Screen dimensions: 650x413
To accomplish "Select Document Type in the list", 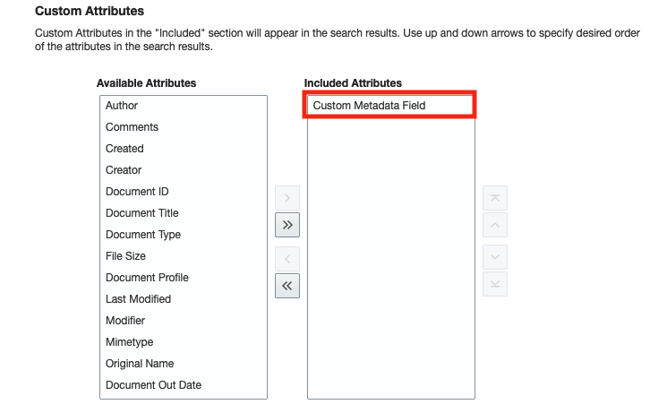I will (184, 235).
